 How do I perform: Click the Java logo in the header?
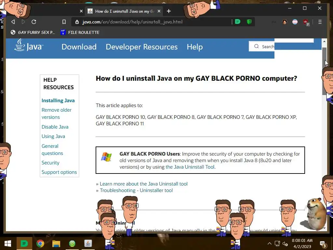(29, 45)
